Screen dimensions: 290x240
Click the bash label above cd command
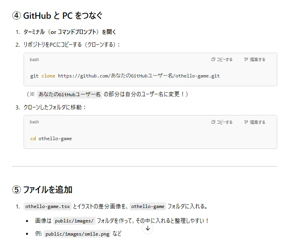tap(34, 122)
